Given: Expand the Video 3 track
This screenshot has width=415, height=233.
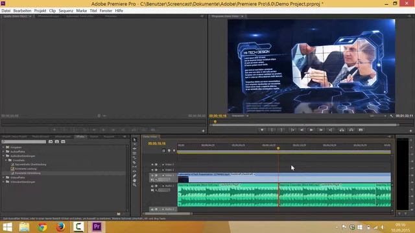Looking at the screenshot, I should [163, 164].
